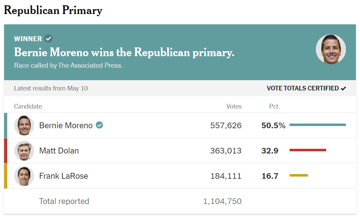Click the Votes column header

[234, 106]
